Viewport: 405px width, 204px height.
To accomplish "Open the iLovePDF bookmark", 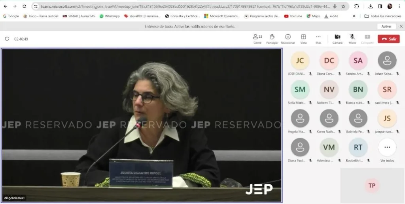I will (142, 16).
